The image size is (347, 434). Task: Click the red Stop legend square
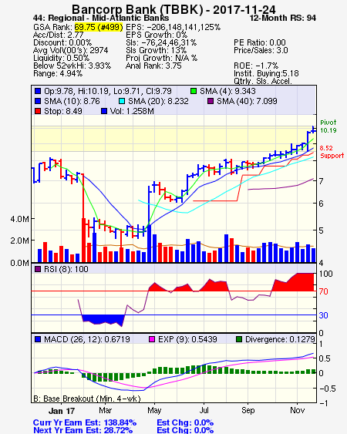38,111
